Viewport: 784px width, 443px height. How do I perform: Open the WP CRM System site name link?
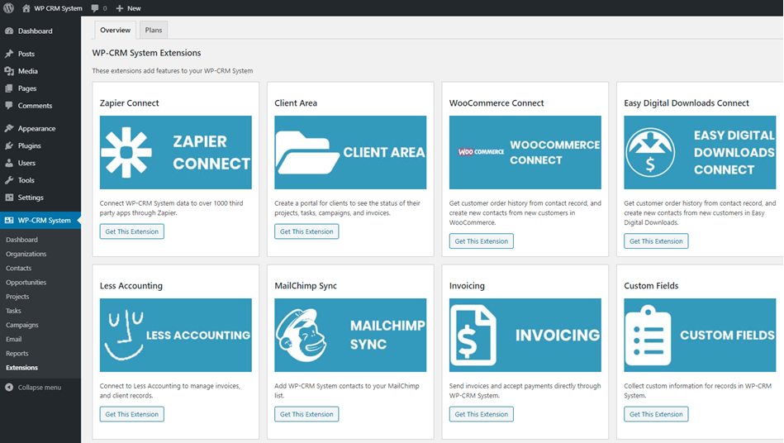[58, 8]
